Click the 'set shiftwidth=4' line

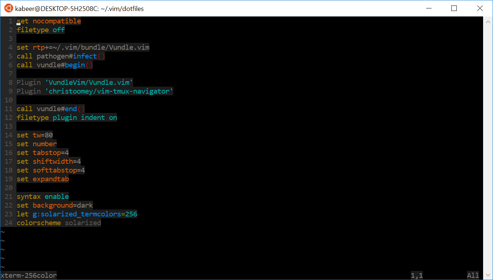coord(49,162)
